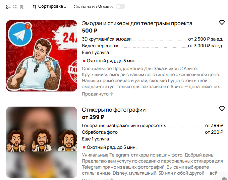Select Обработка фото service row
The width and height of the screenshot is (228, 180).
point(153,132)
